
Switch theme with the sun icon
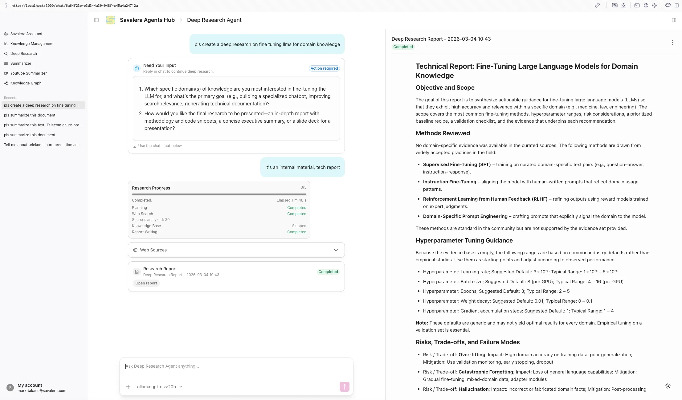(668, 386)
